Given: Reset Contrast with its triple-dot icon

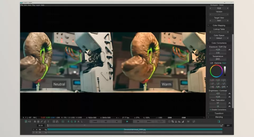Looking at the screenshot, I should tap(230, 97).
